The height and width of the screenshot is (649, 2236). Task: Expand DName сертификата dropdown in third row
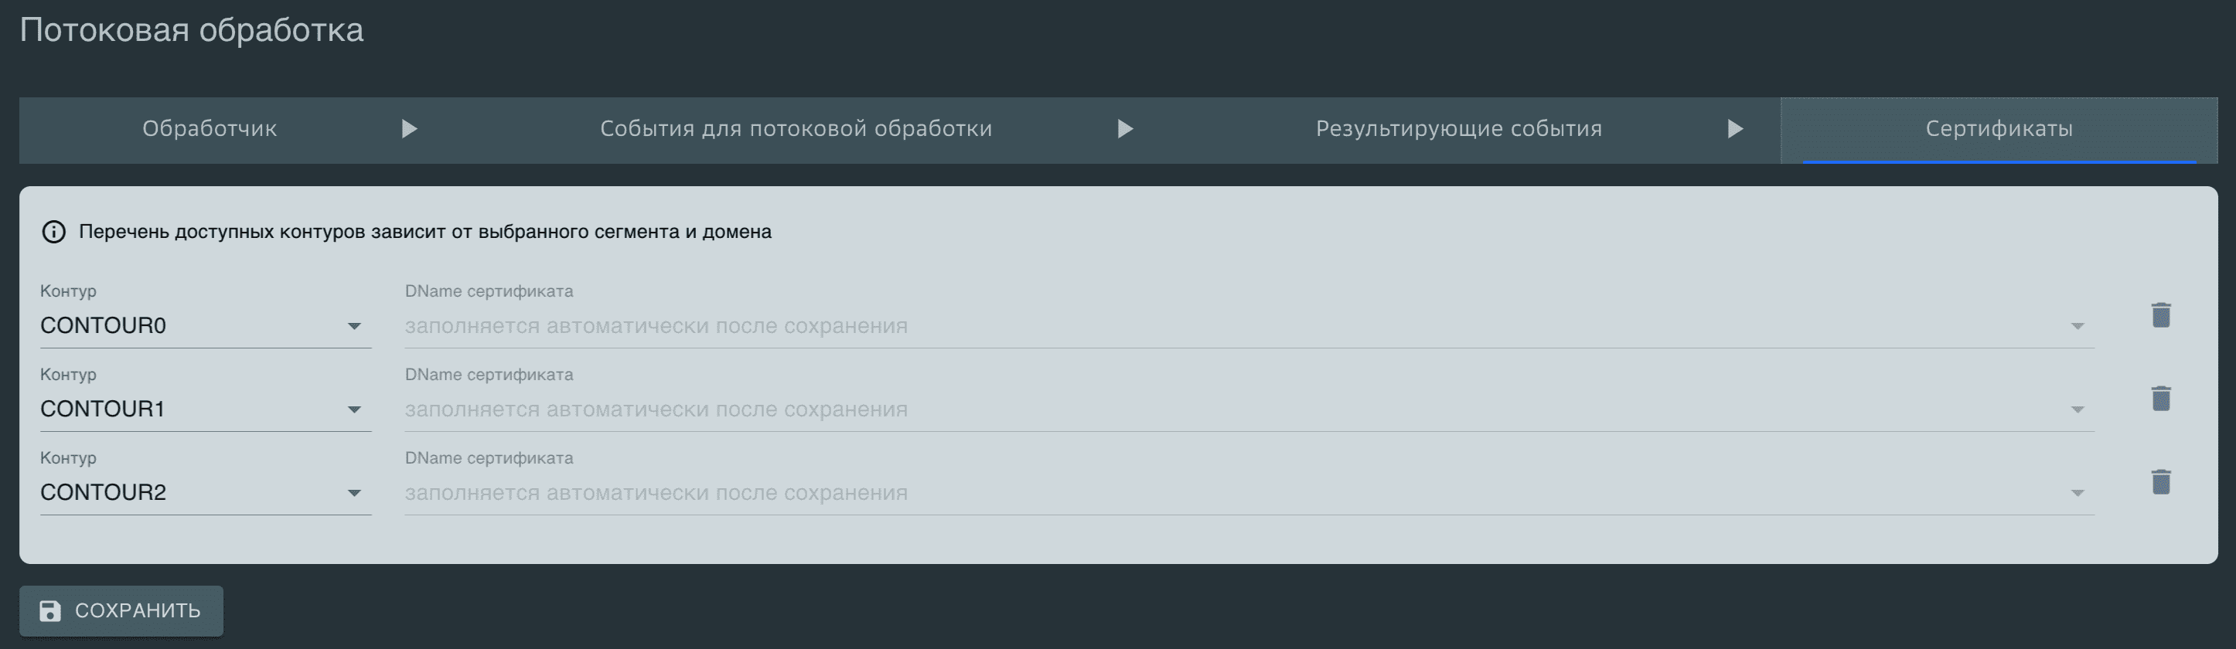point(2078,494)
